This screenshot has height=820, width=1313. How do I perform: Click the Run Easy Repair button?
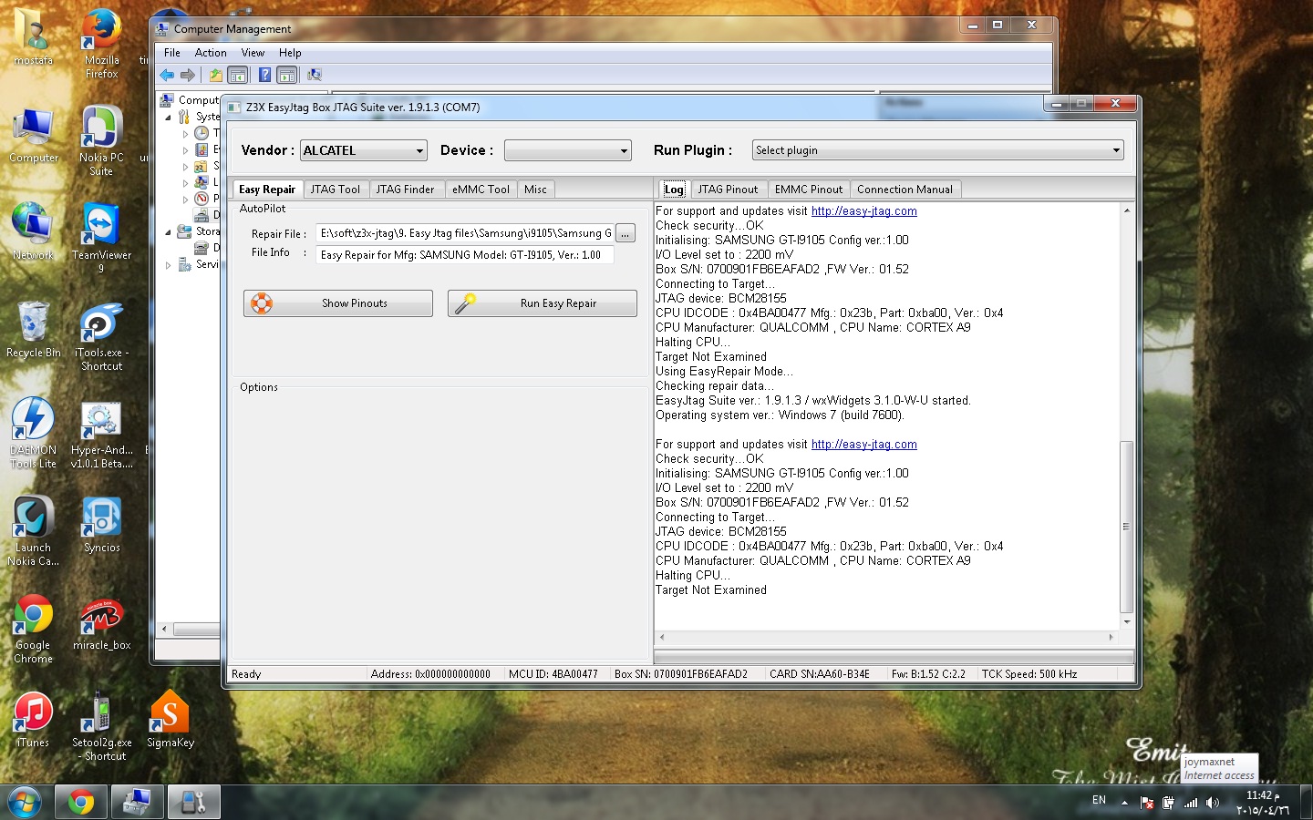[543, 303]
